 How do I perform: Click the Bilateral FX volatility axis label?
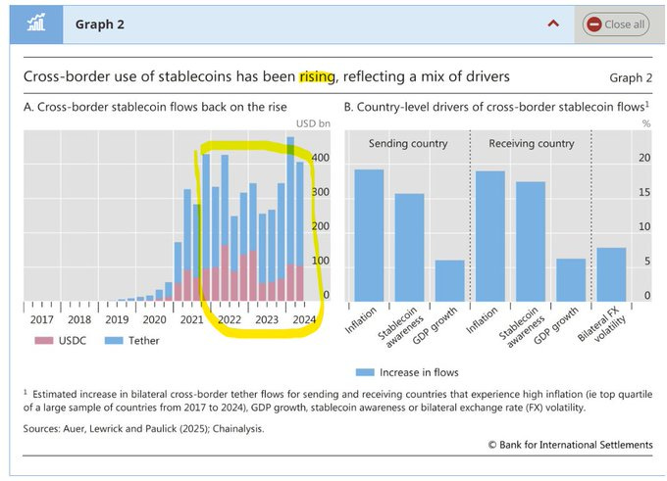point(603,325)
